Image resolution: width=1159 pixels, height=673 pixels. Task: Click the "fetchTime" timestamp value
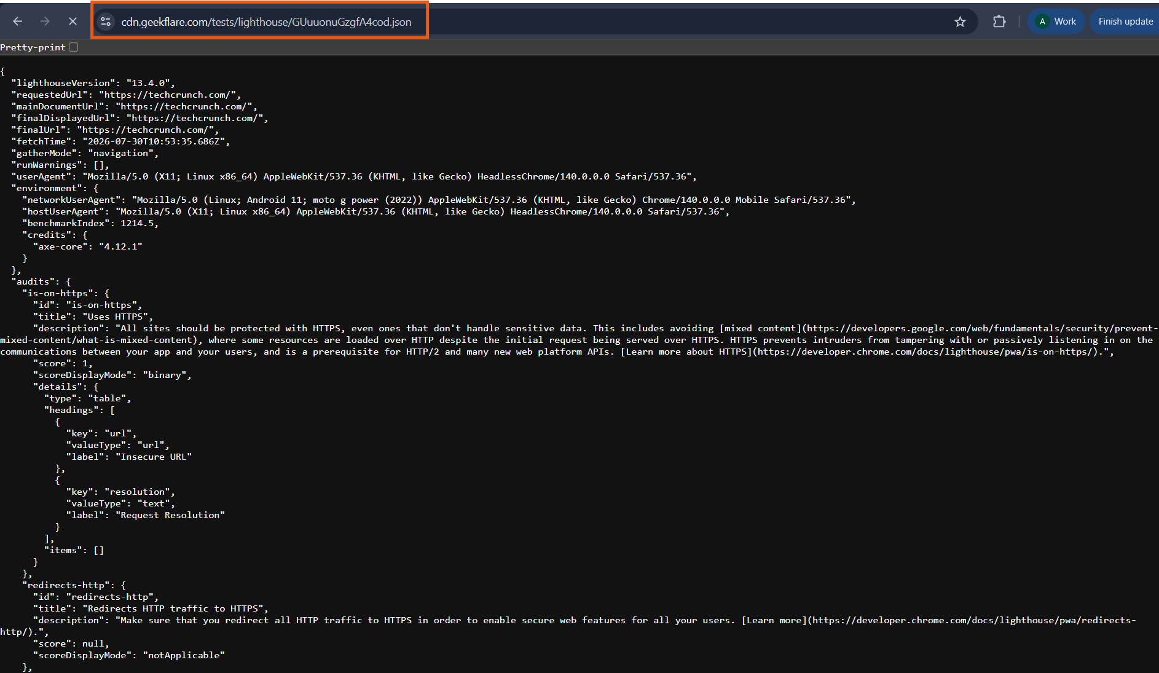pos(154,141)
